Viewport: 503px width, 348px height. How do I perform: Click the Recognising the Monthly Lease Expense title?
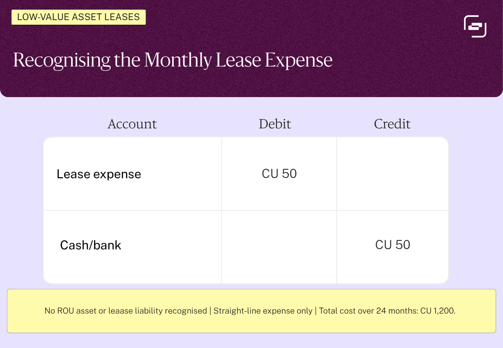click(x=173, y=60)
